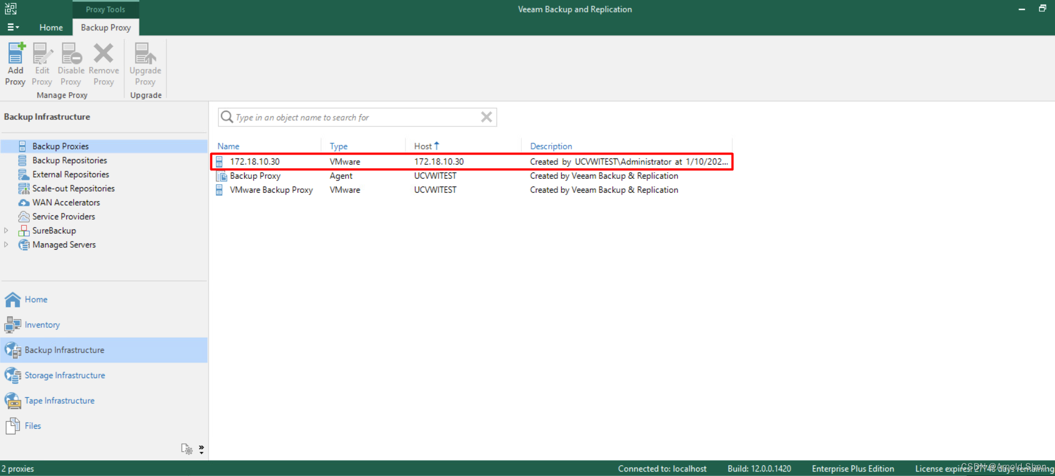Switch to the Home ribbon tab

click(x=51, y=27)
